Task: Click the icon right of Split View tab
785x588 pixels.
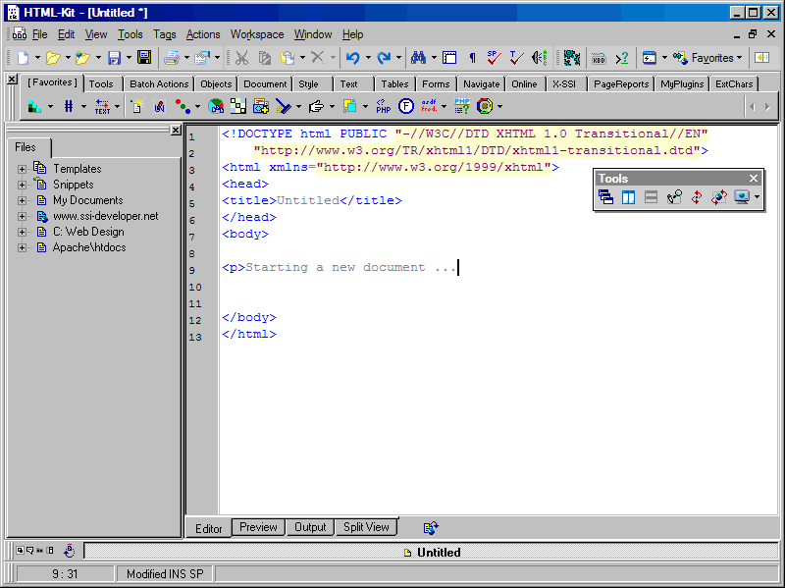Action: pos(431,528)
